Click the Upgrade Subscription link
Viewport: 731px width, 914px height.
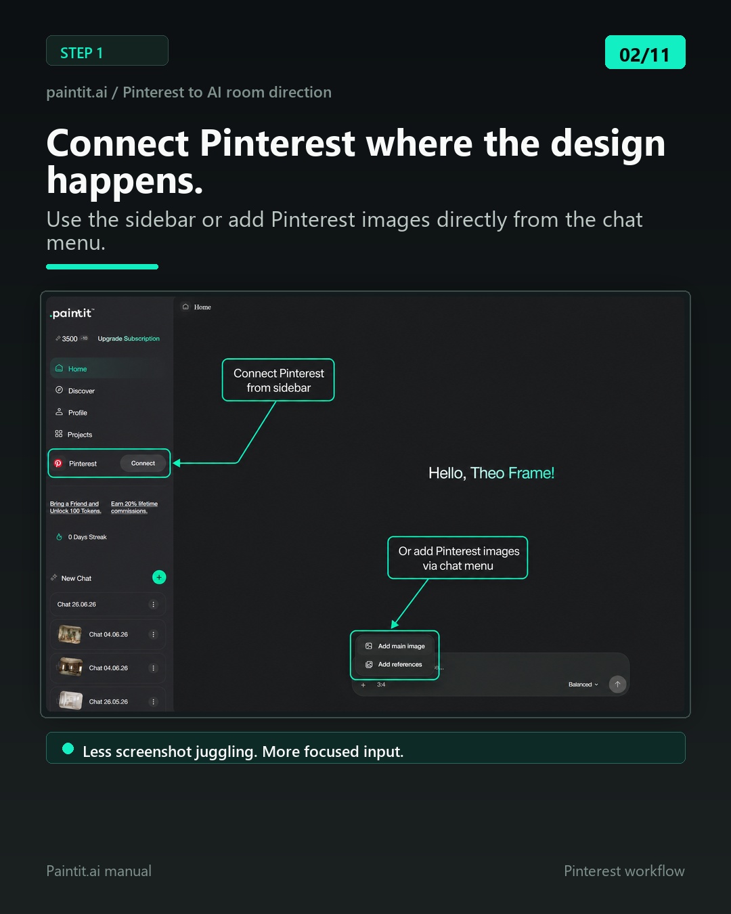point(129,339)
